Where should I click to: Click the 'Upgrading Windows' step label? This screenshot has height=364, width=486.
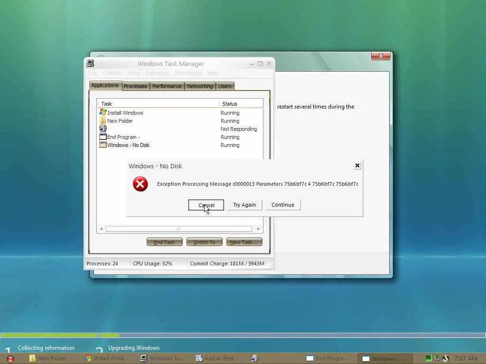[133, 348]
